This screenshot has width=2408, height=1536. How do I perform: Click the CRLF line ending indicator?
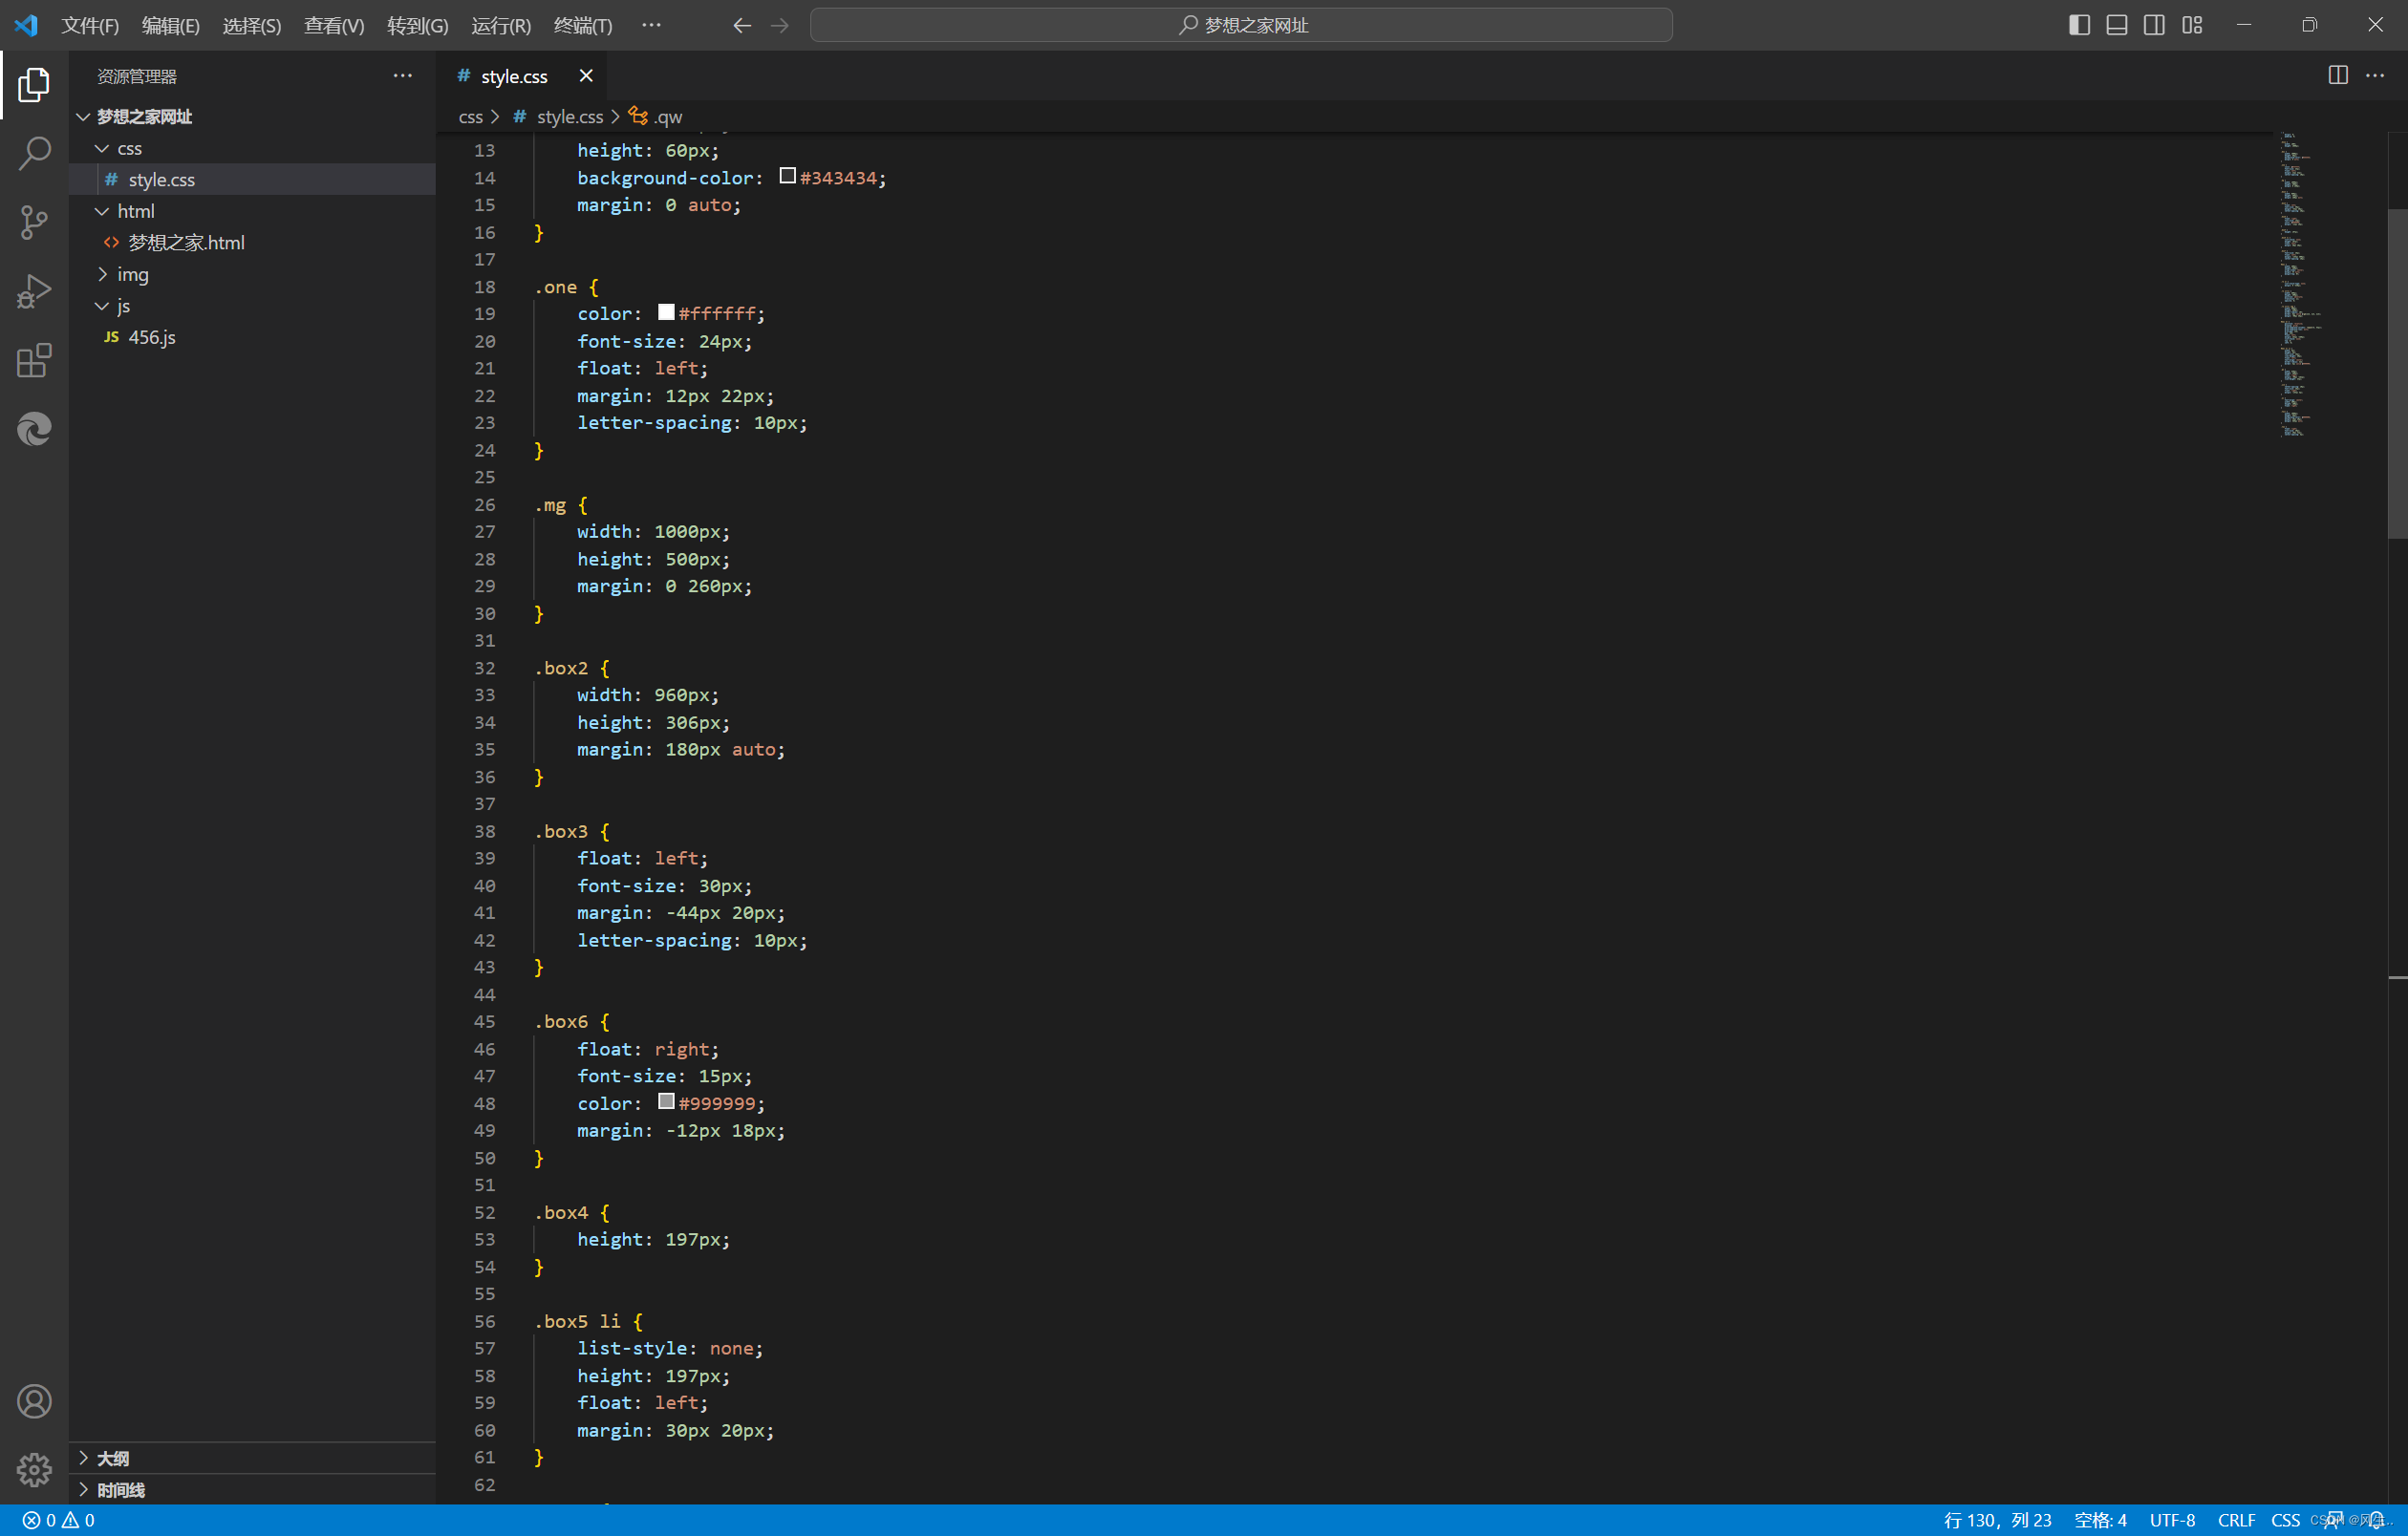[x=2235, y=1520]
